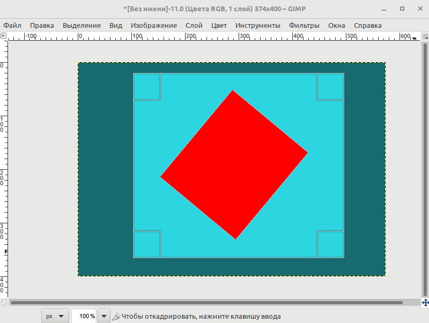Open the Файл menu
429x323 pixels.
(12, 25)
